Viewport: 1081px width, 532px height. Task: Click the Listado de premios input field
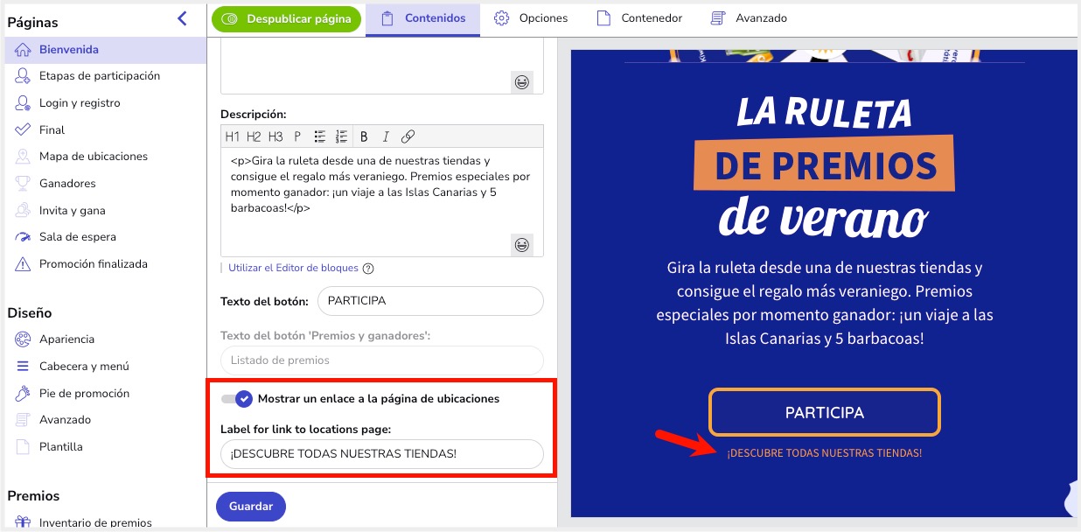tap(382, 360)
